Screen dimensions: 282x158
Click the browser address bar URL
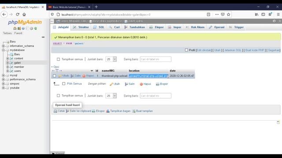(106, 14)
